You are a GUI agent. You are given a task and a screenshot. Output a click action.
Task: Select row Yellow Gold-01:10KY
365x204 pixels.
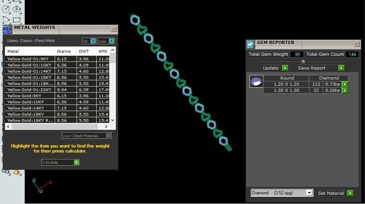coord(57,65)
